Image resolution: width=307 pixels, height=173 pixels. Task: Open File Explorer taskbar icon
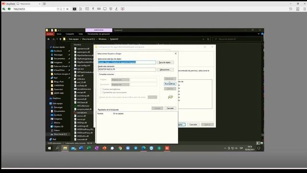click(x=65, y=148)
